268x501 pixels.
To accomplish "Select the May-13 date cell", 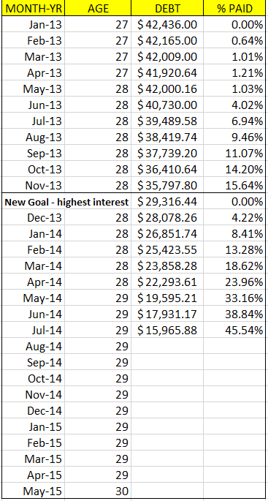I will coord(33,88).
